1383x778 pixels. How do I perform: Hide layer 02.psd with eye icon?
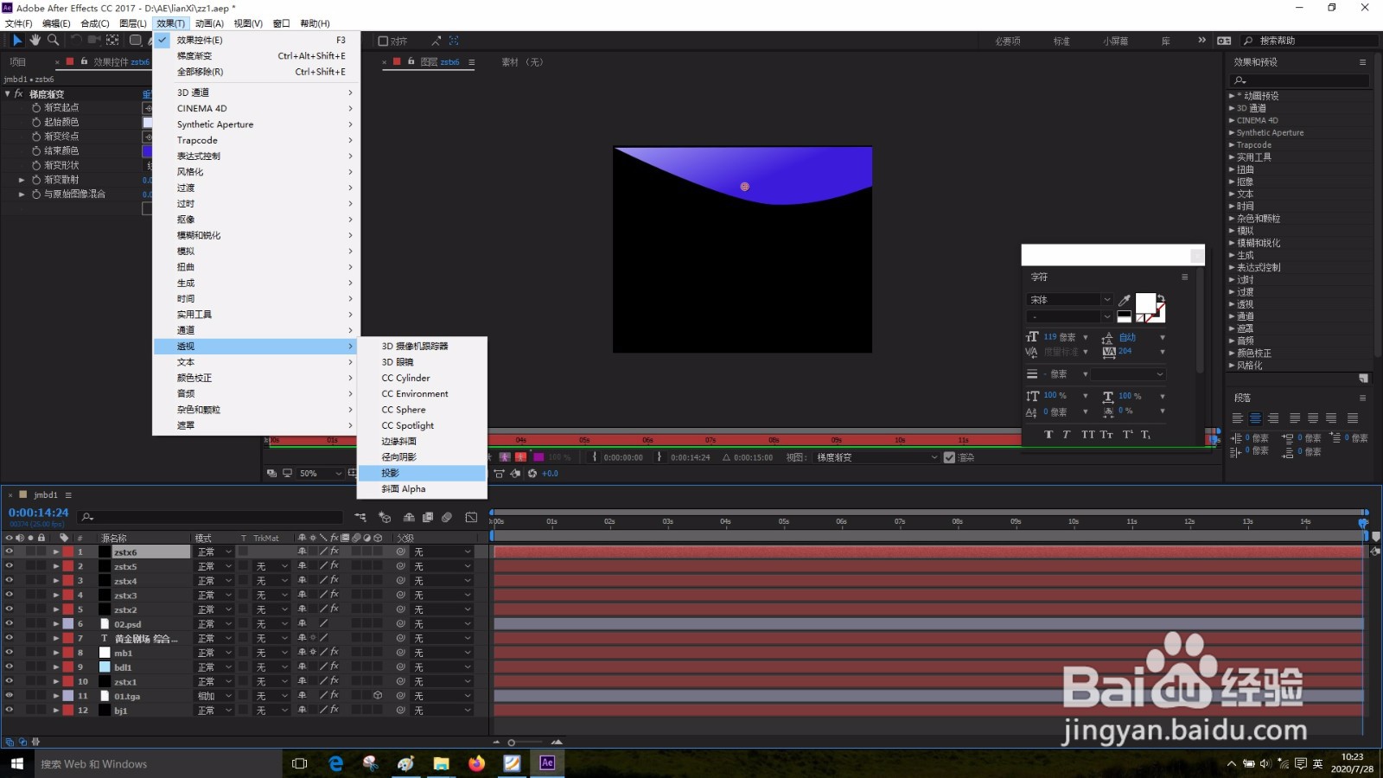(10, 623)
